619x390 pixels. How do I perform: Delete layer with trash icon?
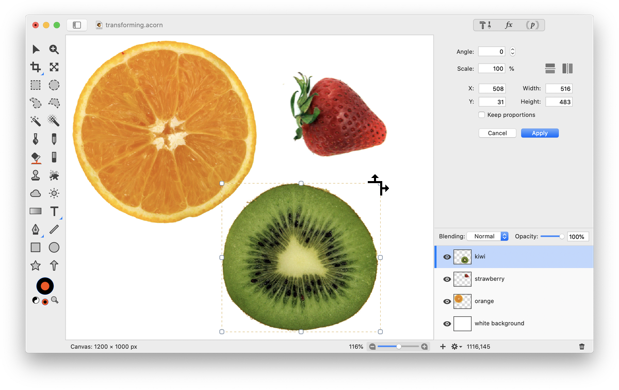[582, 347]
